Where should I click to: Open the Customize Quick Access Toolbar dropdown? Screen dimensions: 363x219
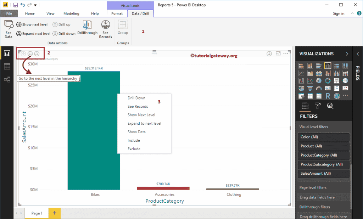pyautogui.click(x=35, y=5)
